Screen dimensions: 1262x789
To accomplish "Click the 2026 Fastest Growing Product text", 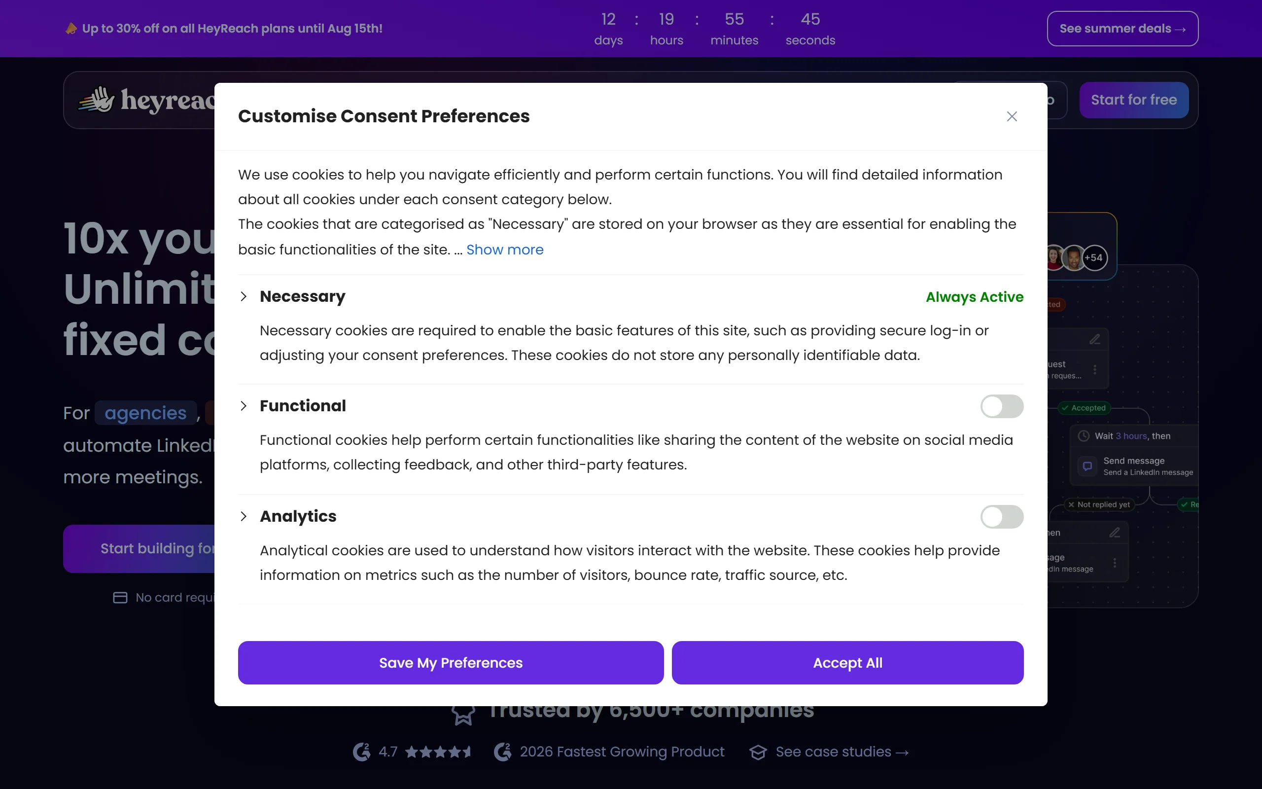I will tap(622, 752).
